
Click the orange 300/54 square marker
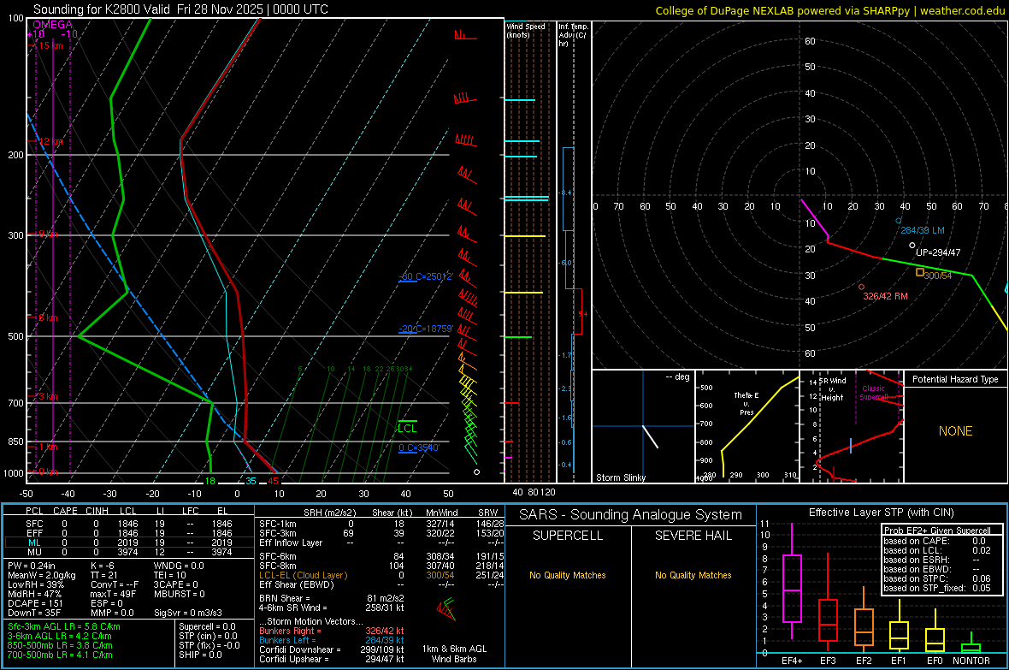point(920,272)
